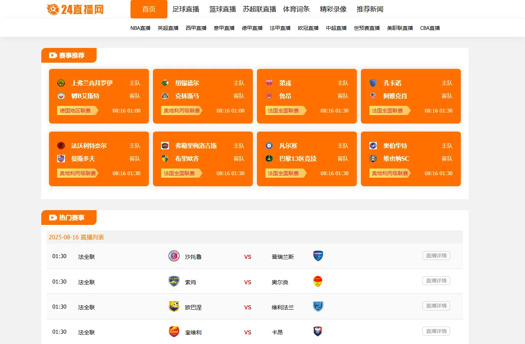Go to 意甲直播 link
This screenshot has width=525, height=344.
(224, 28)
